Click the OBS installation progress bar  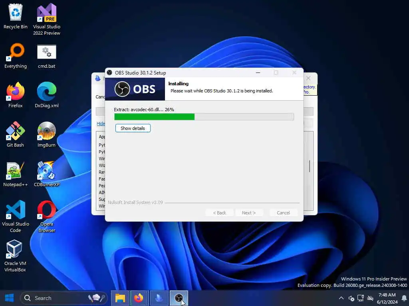(204, 117)
